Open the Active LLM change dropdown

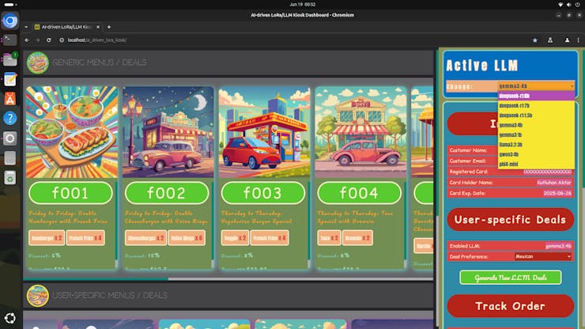pyautogui.click(x=536, y=85)
